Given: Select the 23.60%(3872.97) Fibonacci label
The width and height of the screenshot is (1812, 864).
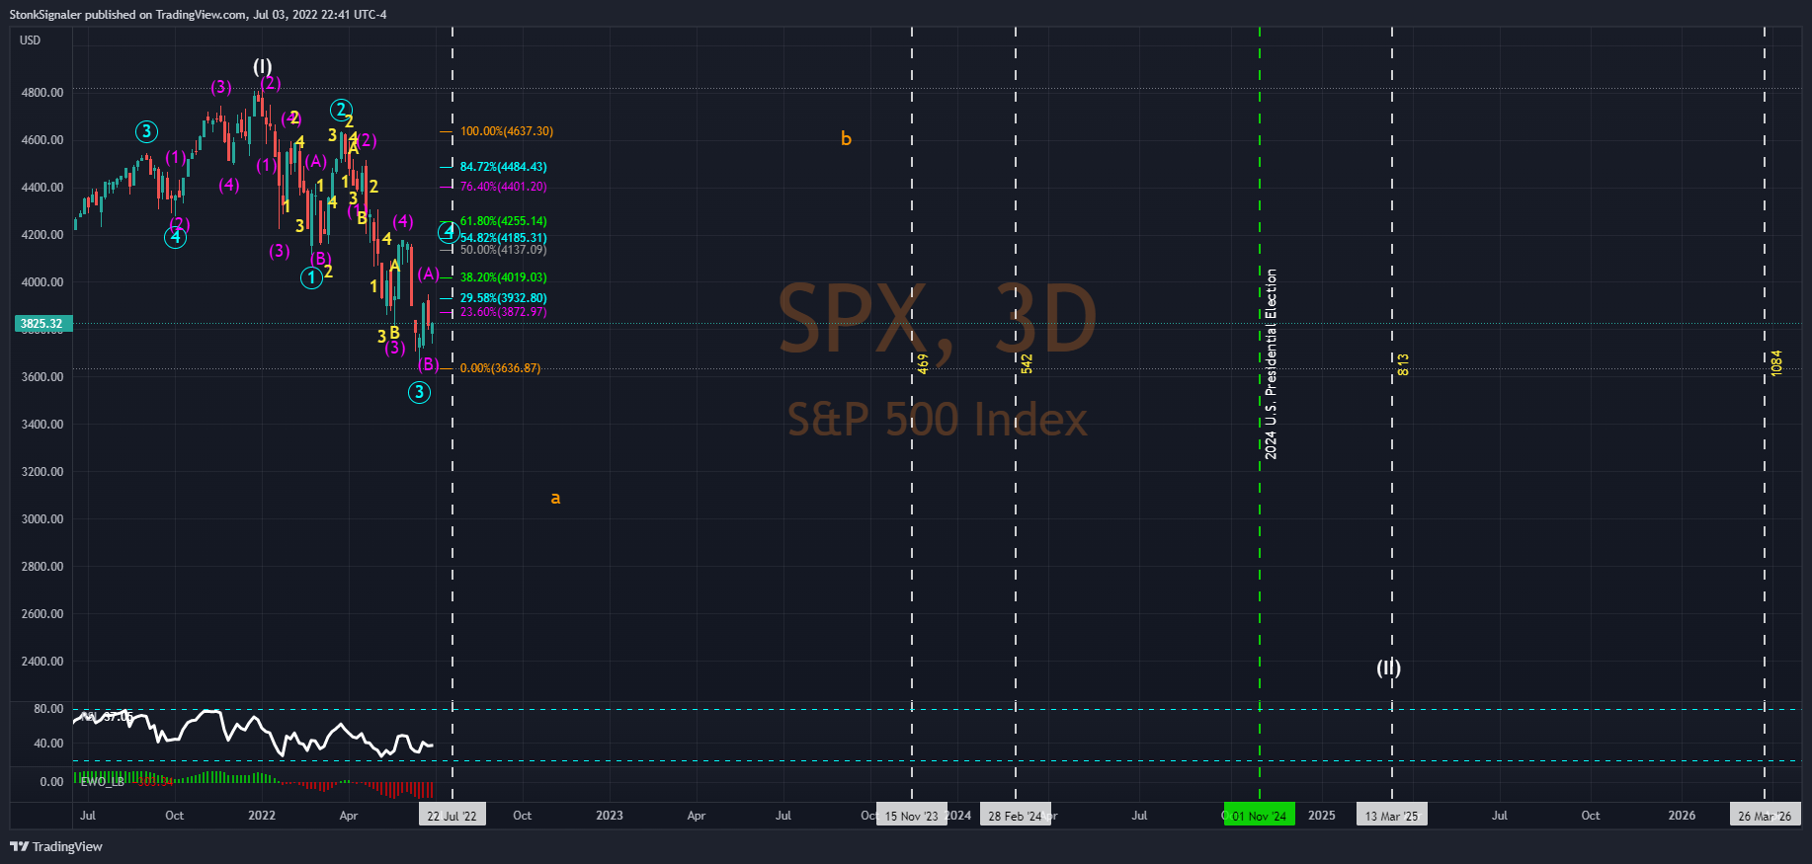Looking at the screenshot, I should pos(504,312).
